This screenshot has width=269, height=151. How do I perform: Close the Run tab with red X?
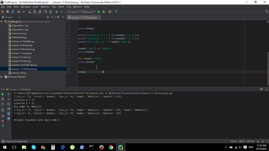tap(3, 121)
